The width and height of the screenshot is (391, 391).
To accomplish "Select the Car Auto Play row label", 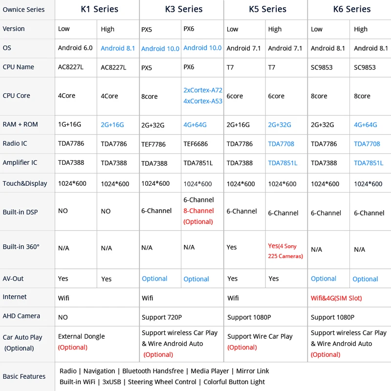I will (x=22, y=337).
